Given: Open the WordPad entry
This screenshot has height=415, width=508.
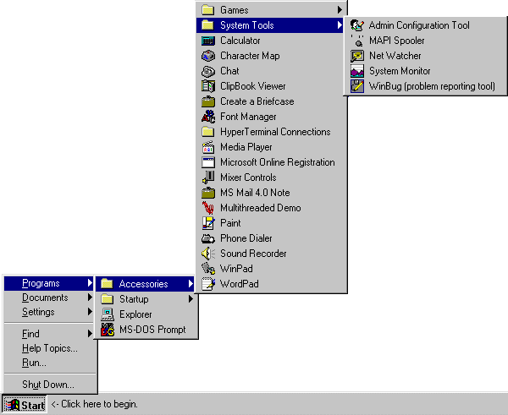Looking at the screenshot, I should pos(272,284).
